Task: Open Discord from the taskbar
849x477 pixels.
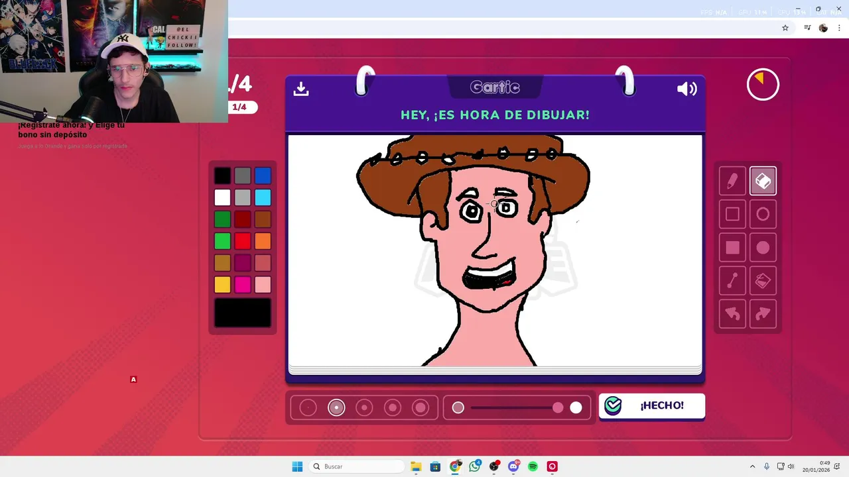Action: point(513,466)
